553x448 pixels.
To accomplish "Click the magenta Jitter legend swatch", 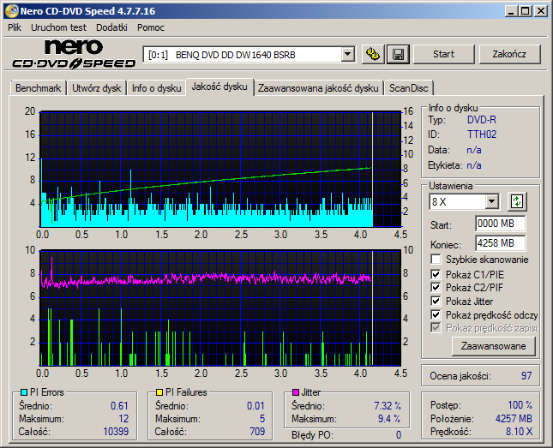I will point(296,392).
